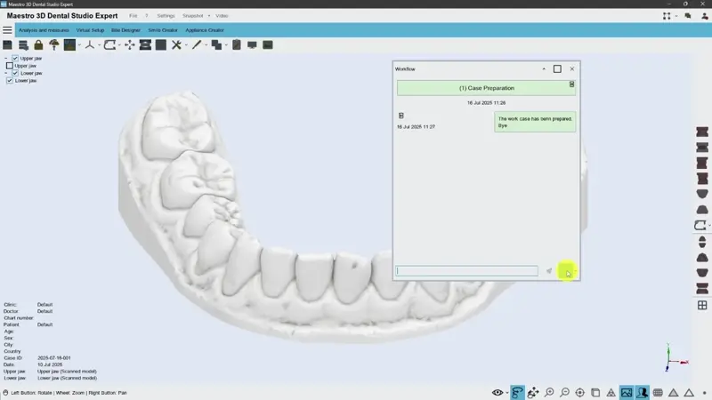Maximize the Workflow panel
The image size is (712, 400).
pos(557,69)
